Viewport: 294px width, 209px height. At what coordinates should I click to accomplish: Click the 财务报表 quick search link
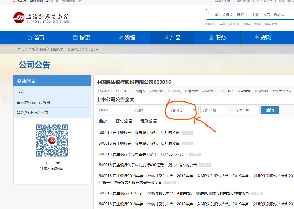[271, 24]
